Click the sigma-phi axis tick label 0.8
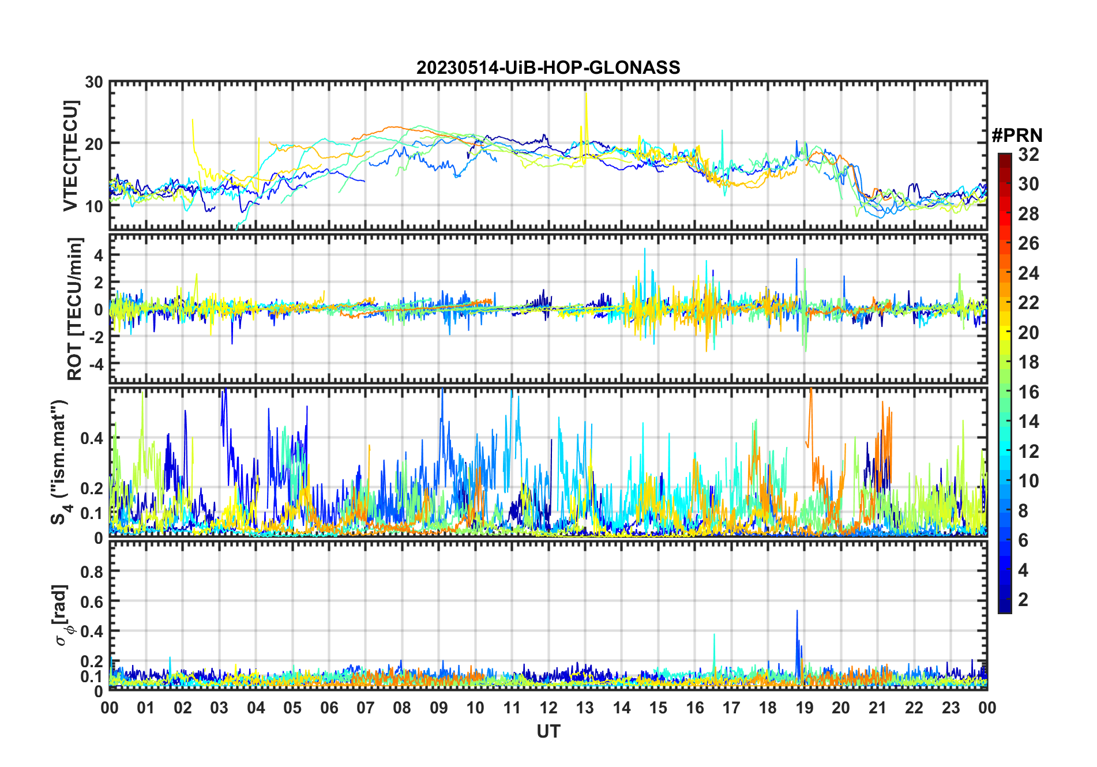This screenshot has width=1097, height=767. pos(92,572)
